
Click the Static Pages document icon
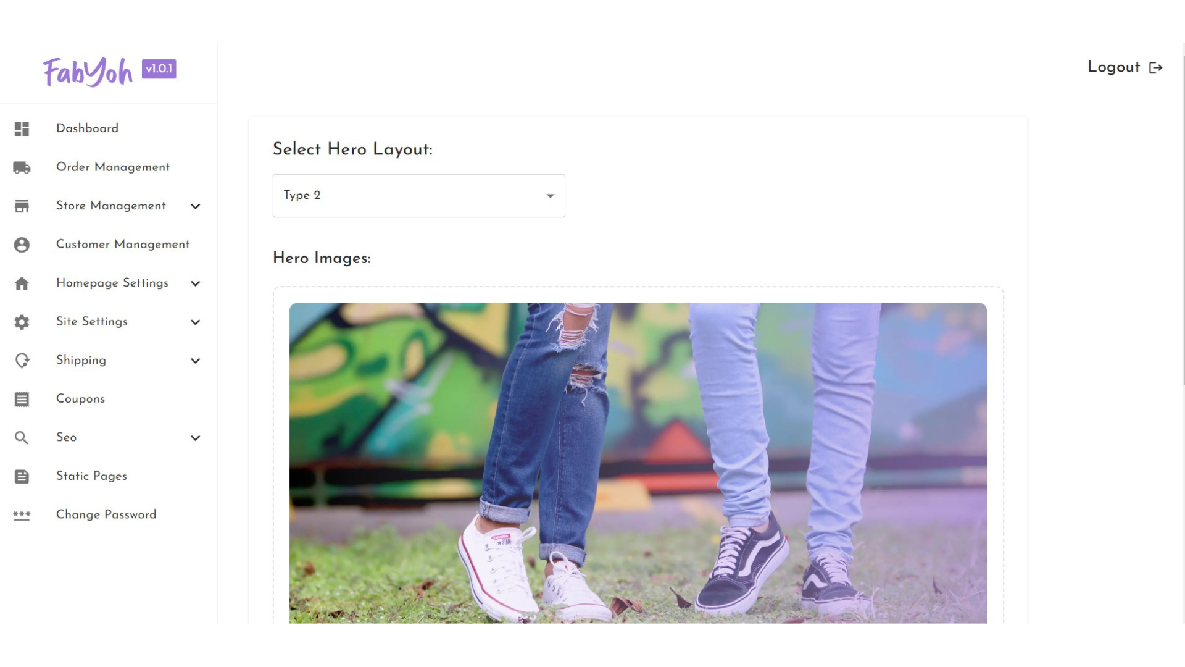click(22, 477)
